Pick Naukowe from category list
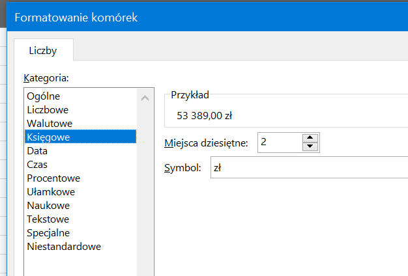Screen dimensions: 408x276 tap(80, 206)
